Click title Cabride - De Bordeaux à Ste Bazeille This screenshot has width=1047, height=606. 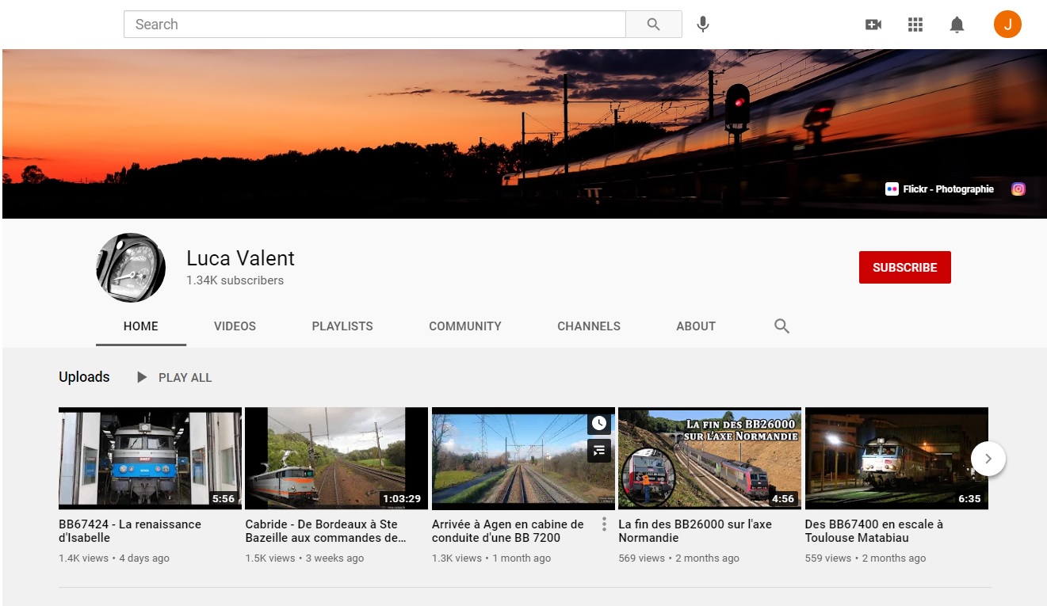coord(326,531)
